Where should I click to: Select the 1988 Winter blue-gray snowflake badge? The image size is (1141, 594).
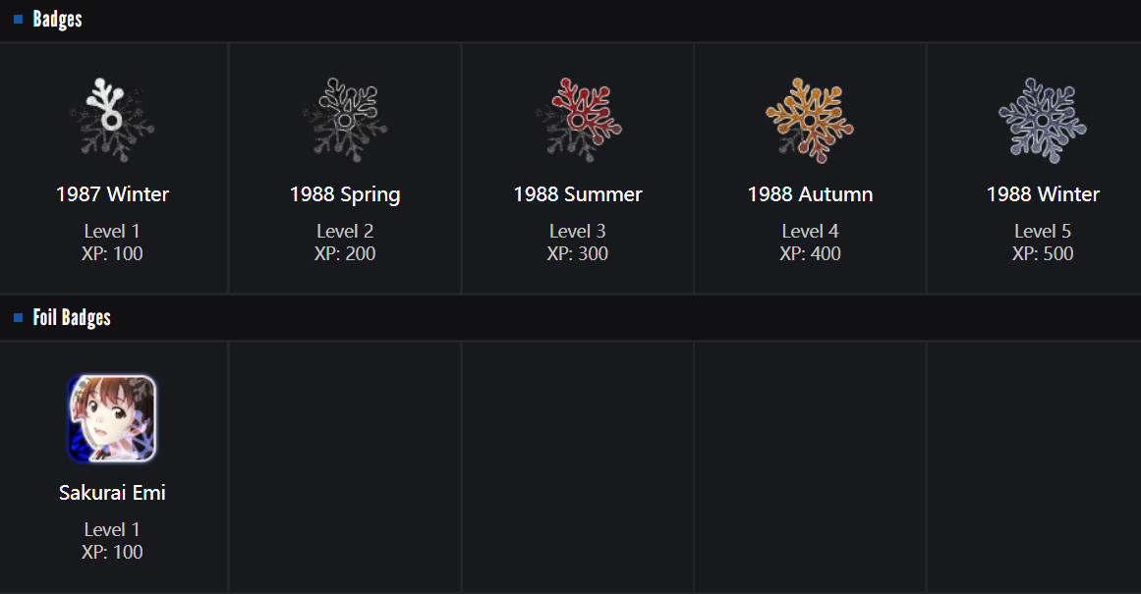[x=1043, y=121]
